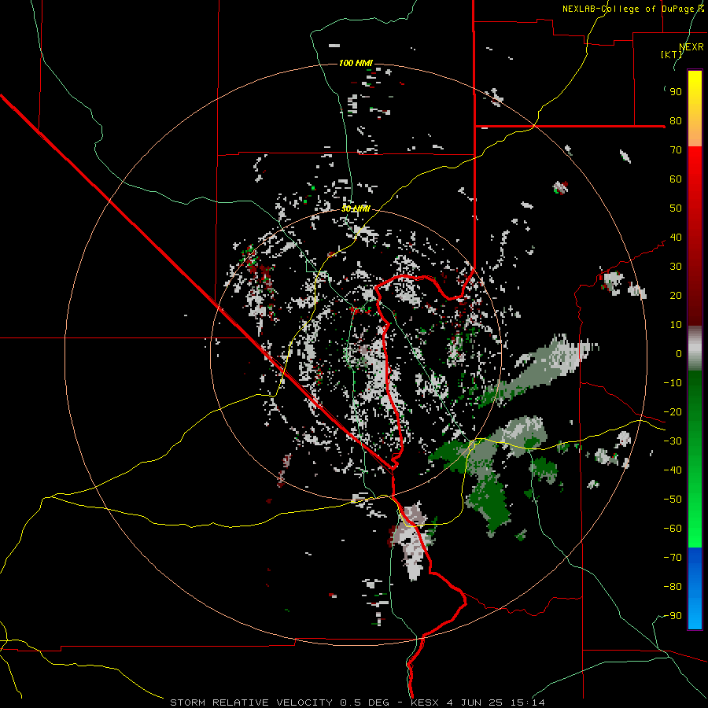Screen dimensions: 708x708
Task: Click the [KT] units label
Action: point(671,54)
